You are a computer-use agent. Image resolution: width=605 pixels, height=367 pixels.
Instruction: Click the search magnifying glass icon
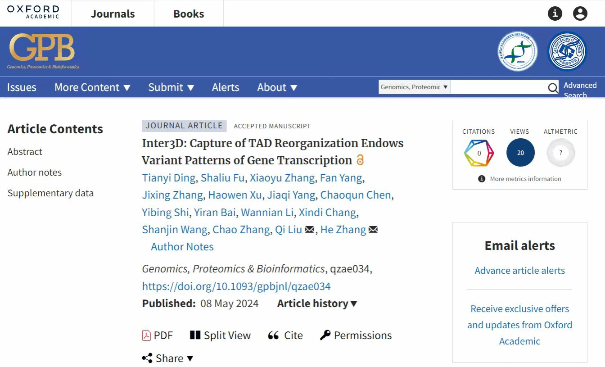(553, 88)
